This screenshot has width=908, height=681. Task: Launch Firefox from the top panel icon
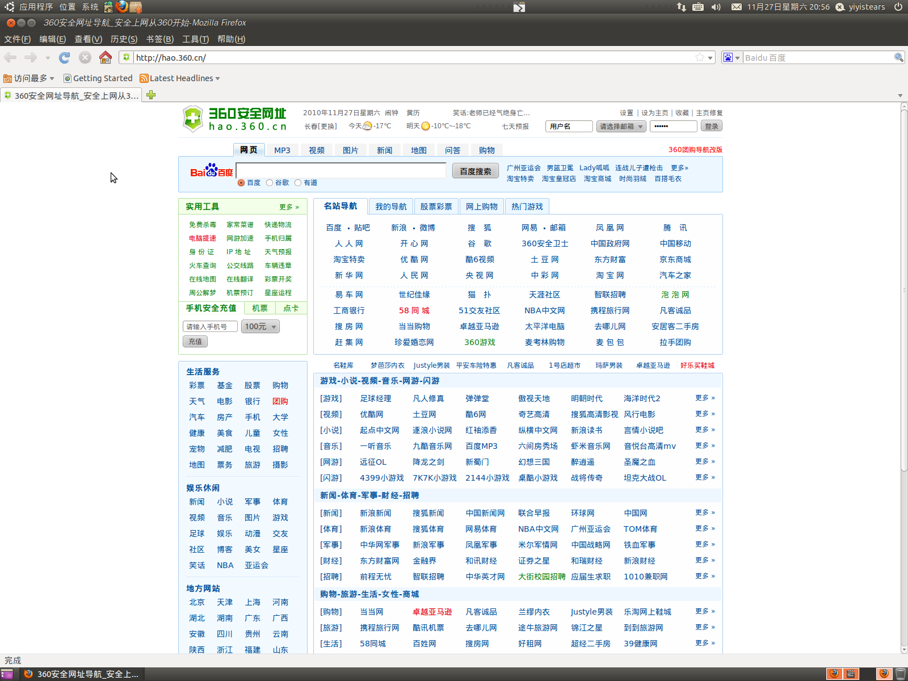coord(121,7)
